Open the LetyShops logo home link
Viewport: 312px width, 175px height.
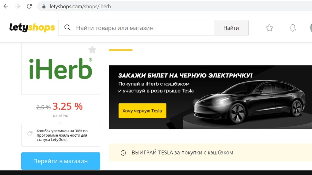[32, 27]
